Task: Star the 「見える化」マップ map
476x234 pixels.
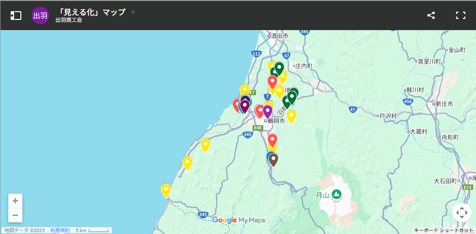Action: [x=133, y=12]
